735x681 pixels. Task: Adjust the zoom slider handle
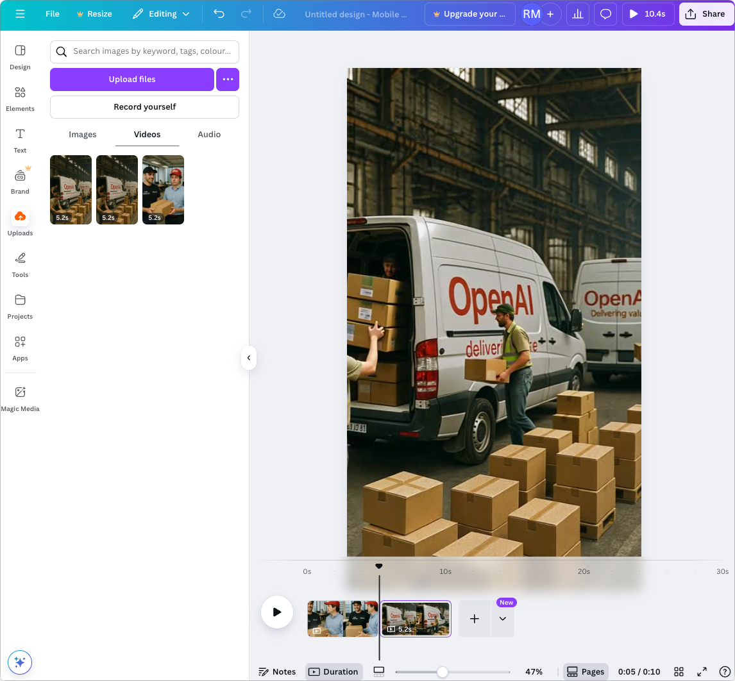(x=442, y=672)
